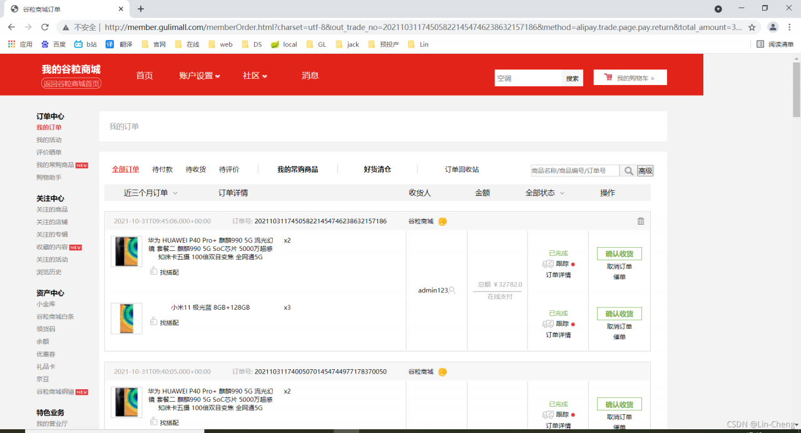Click the magnifier search icon in order filter
801x433 pixels.
629,171
